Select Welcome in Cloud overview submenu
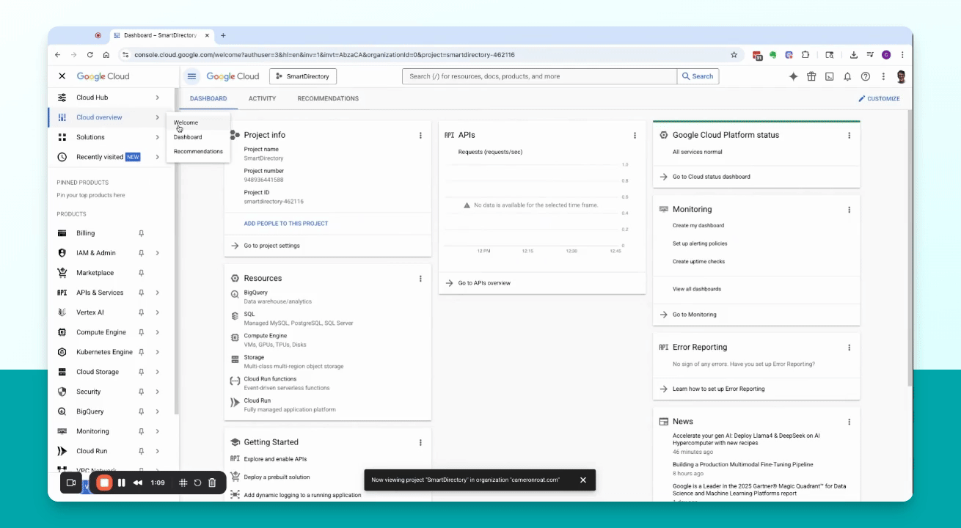 click(x=186, y=122)
